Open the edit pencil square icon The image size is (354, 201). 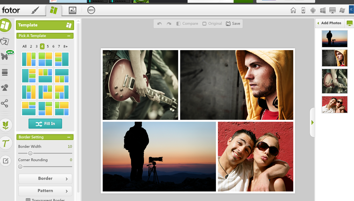6,161
